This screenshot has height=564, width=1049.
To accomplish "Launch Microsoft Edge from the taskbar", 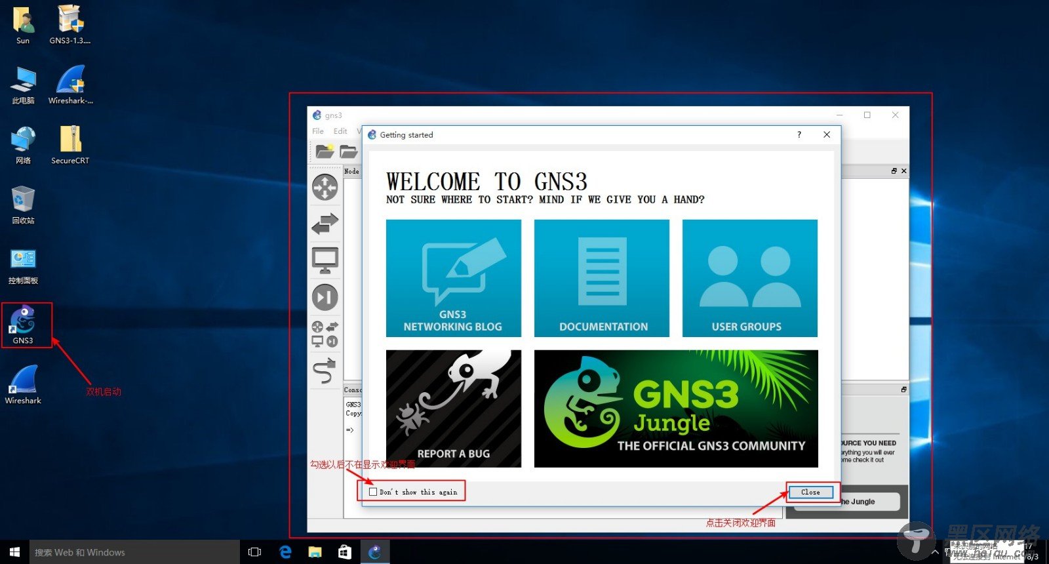I will [285, 552].
